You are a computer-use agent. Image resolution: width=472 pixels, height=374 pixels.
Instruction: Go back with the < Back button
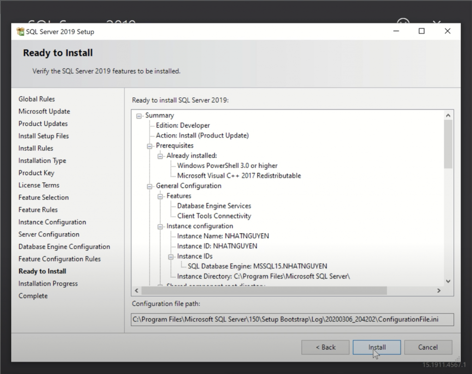(x=325, y=347)
